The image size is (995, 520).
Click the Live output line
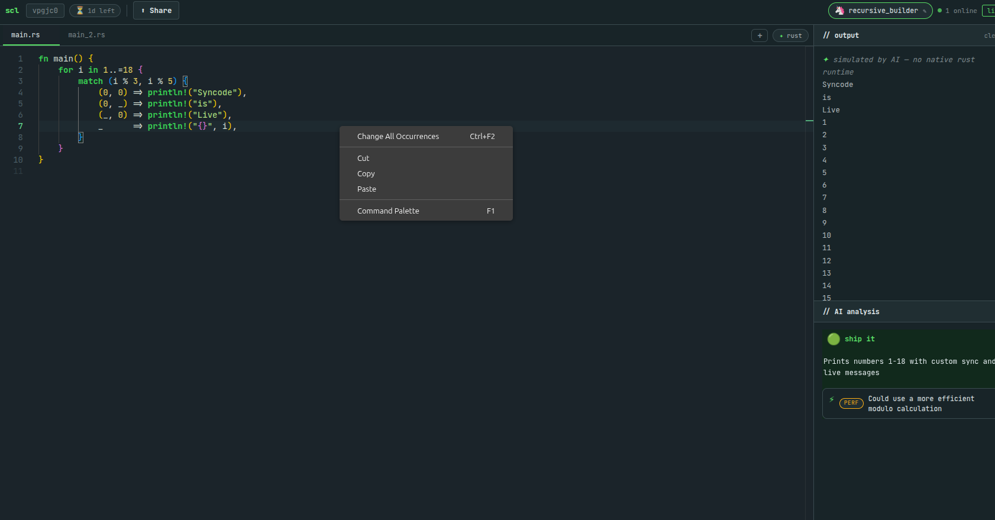click(831, 110)
